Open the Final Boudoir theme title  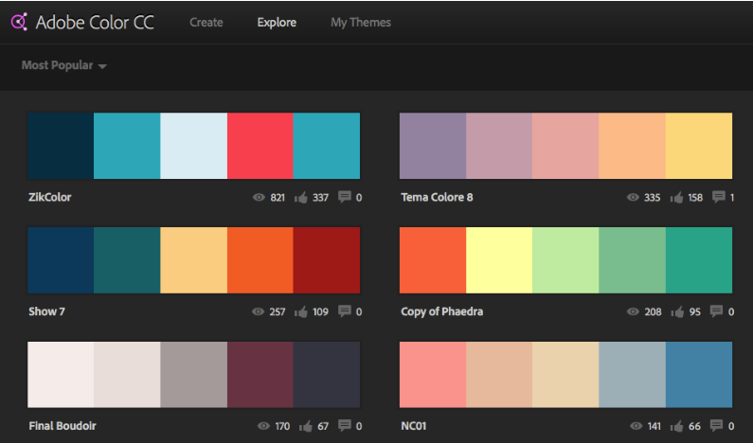(63, 426)
